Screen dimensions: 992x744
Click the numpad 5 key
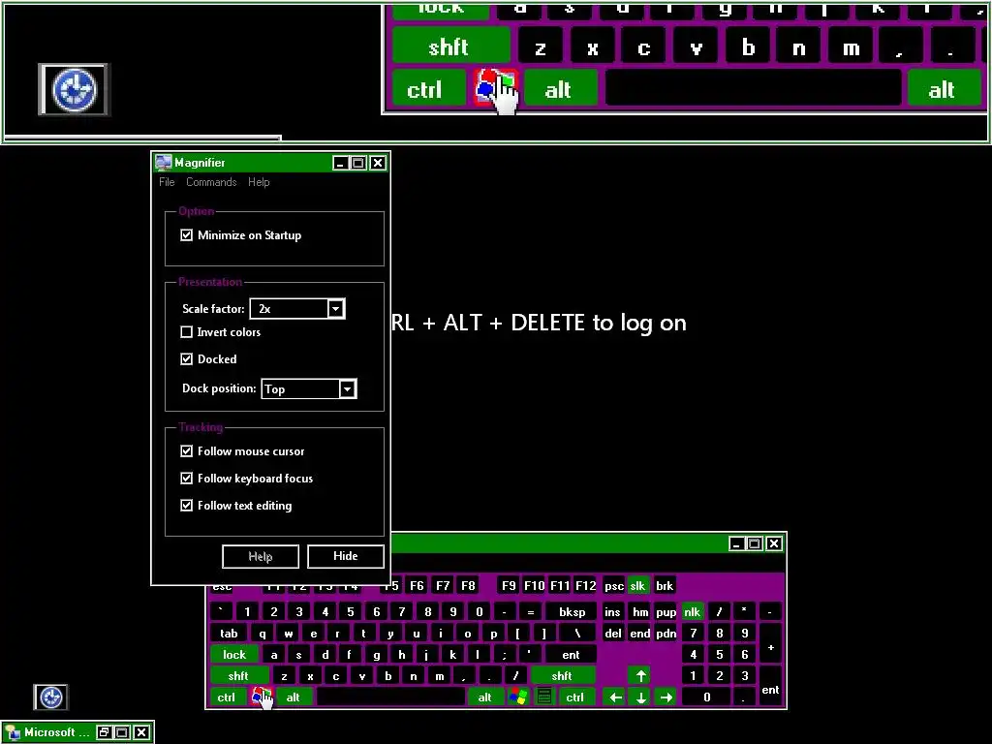click(720, 654)
